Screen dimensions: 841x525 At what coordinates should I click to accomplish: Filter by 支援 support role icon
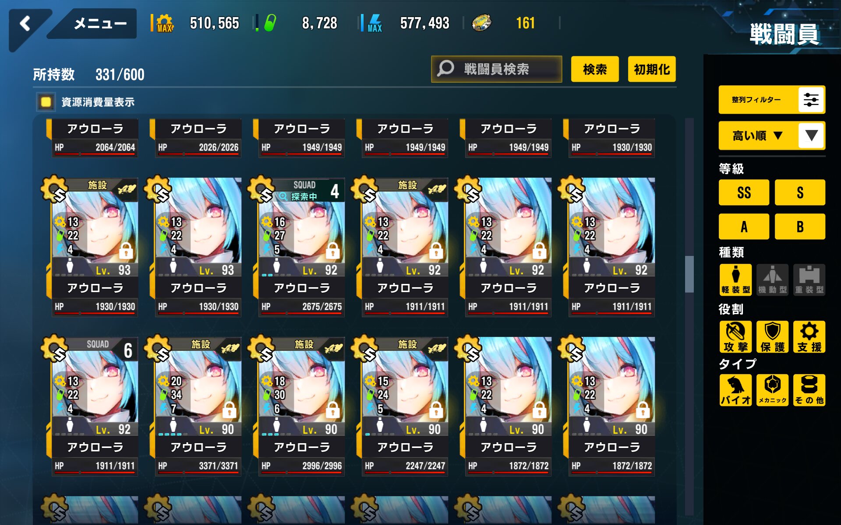809,337
